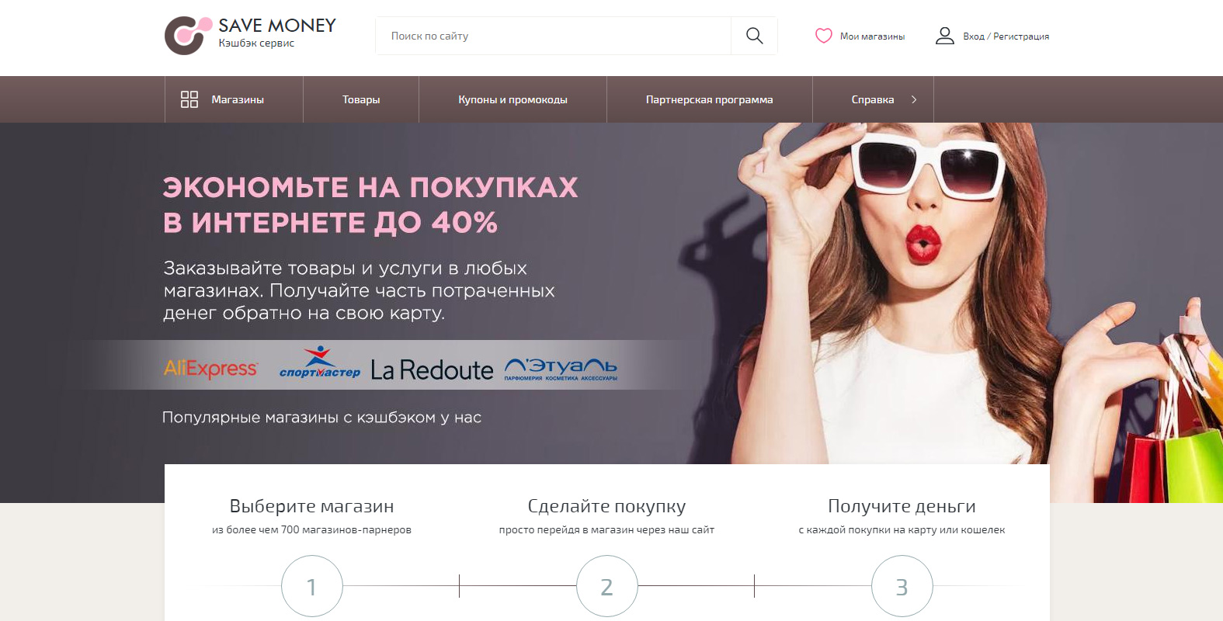Open the AliExpress store logo
The width and height of the screenshot is (1223, 621).
point(210,368)
